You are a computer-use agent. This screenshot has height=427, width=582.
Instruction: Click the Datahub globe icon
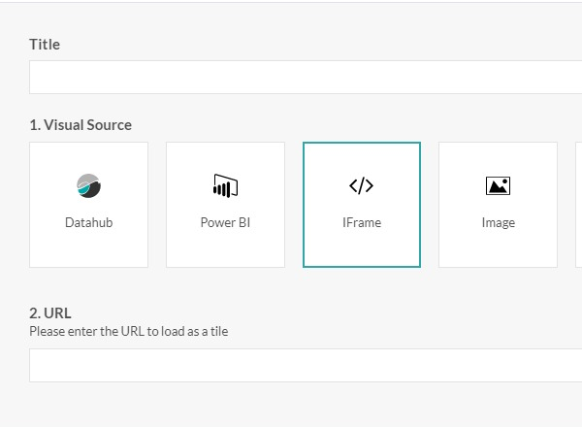[88, 185]
